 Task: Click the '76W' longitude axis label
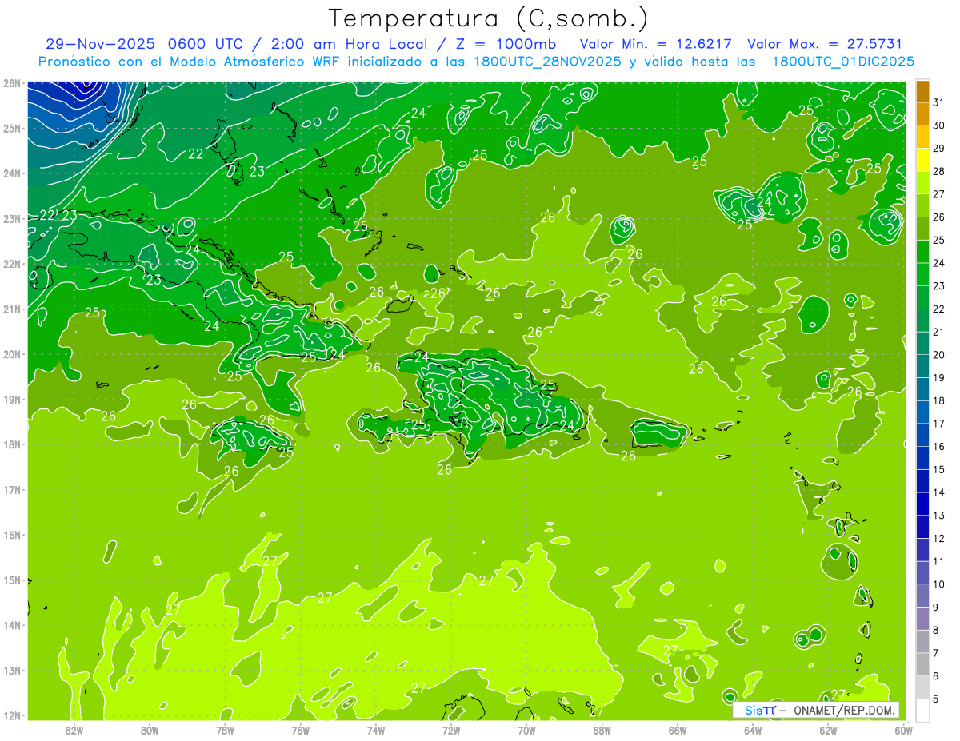pos(301,729)
